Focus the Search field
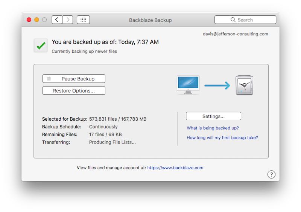Screen dimensions: 301x212 coord(245,20)
